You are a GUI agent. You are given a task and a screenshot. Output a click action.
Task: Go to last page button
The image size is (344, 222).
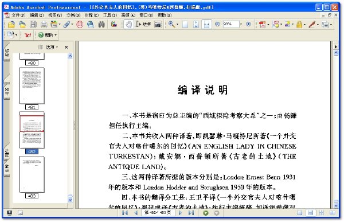coord(191,213)
